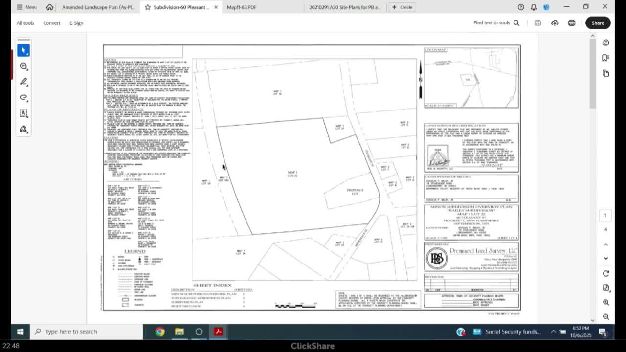
Task: Open the Help question mark icon
Action: (x=521, y=7)
